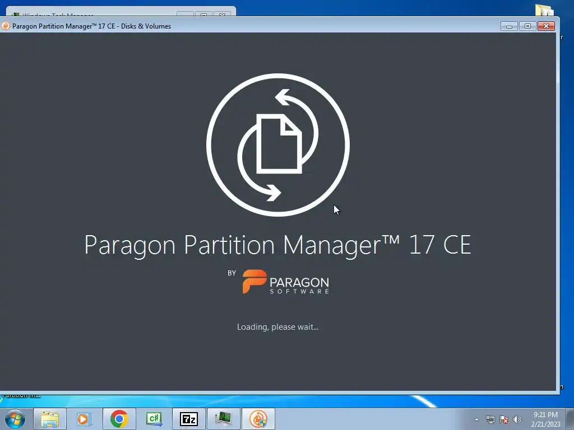Launch Windows Media Player from taskbar

click(x=84, y=419)
